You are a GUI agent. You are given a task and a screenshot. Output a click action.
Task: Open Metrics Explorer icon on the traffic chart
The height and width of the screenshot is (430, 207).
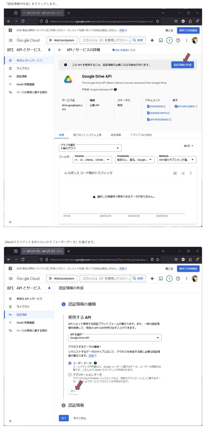pos(183,173)
